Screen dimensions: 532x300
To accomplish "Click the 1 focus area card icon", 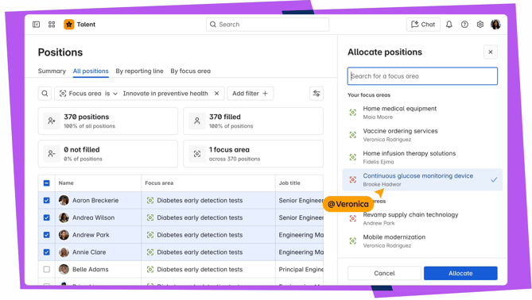I will 196,154.
